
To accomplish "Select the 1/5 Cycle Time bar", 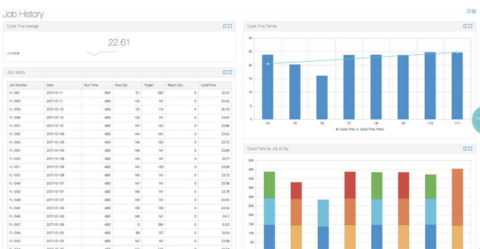I will 295,92.
